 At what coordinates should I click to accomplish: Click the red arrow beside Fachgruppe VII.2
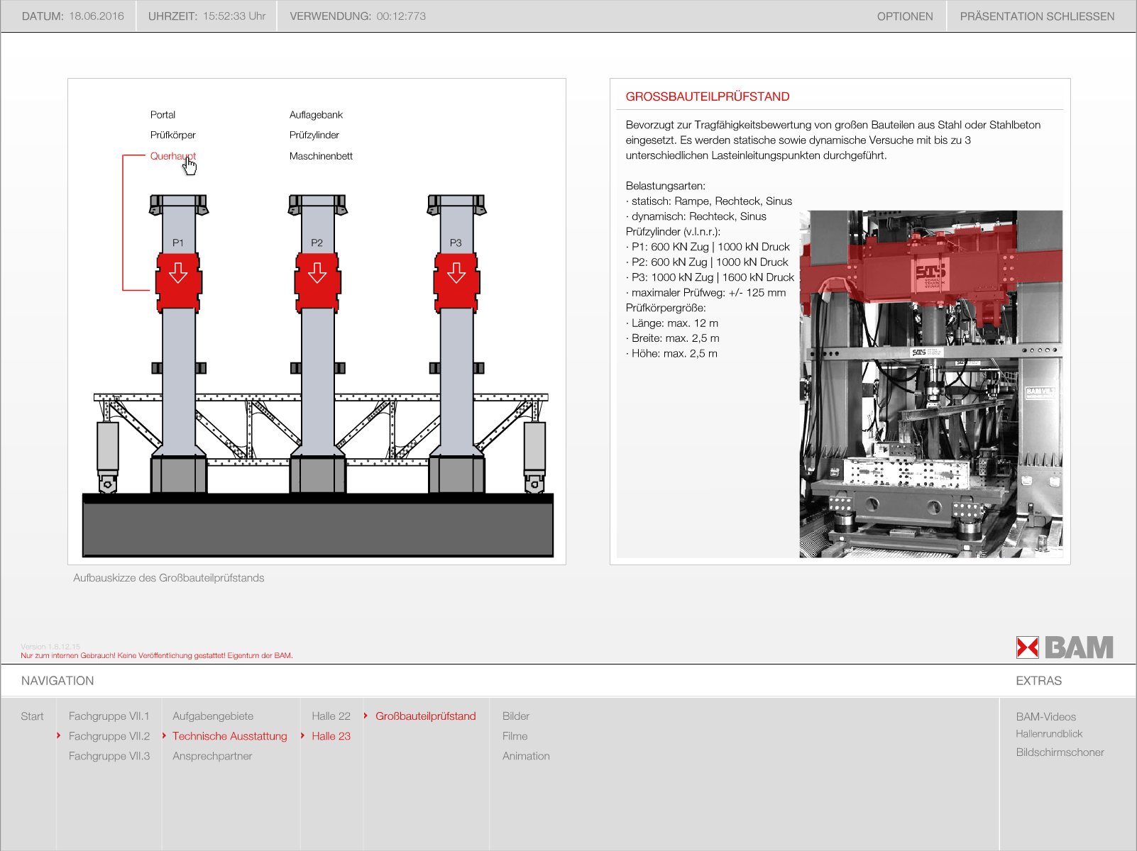59,736
